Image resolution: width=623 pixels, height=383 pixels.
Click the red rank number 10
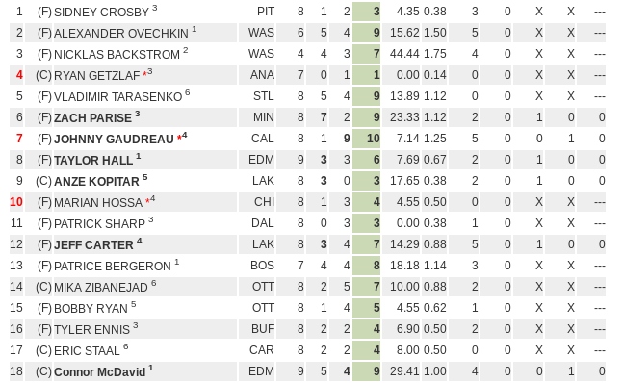tap(16, 202)
